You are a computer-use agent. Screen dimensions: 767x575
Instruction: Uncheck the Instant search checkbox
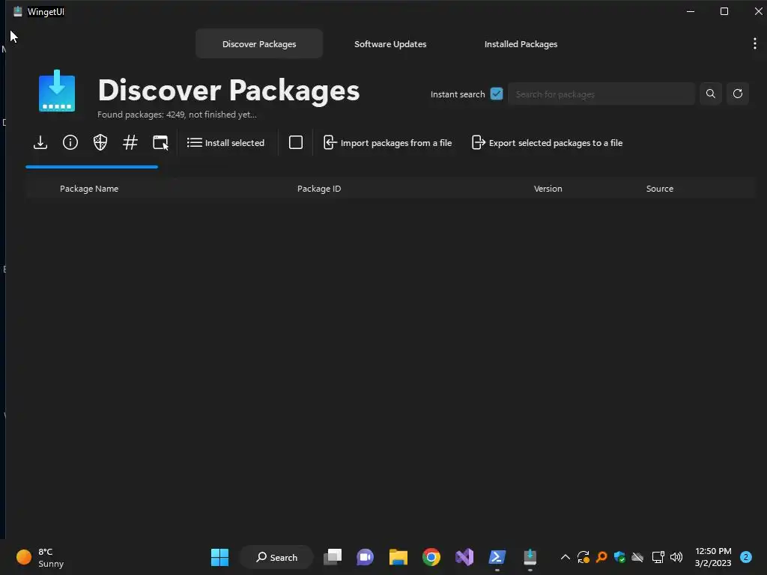(497, 94)
